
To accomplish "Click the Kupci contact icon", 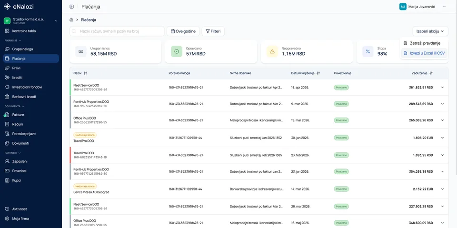I will point(7,180).
